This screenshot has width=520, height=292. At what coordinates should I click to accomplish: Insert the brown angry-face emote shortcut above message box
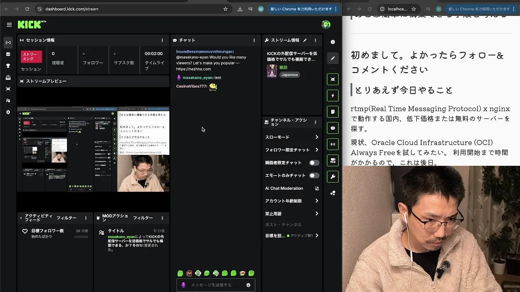189,273
